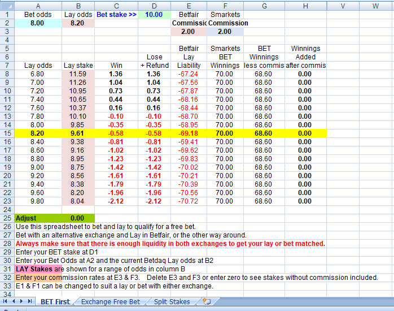Click the highlighted lay stake 9.61 cell
This screenshot has width=394, height=311.
tap(78, 133)
